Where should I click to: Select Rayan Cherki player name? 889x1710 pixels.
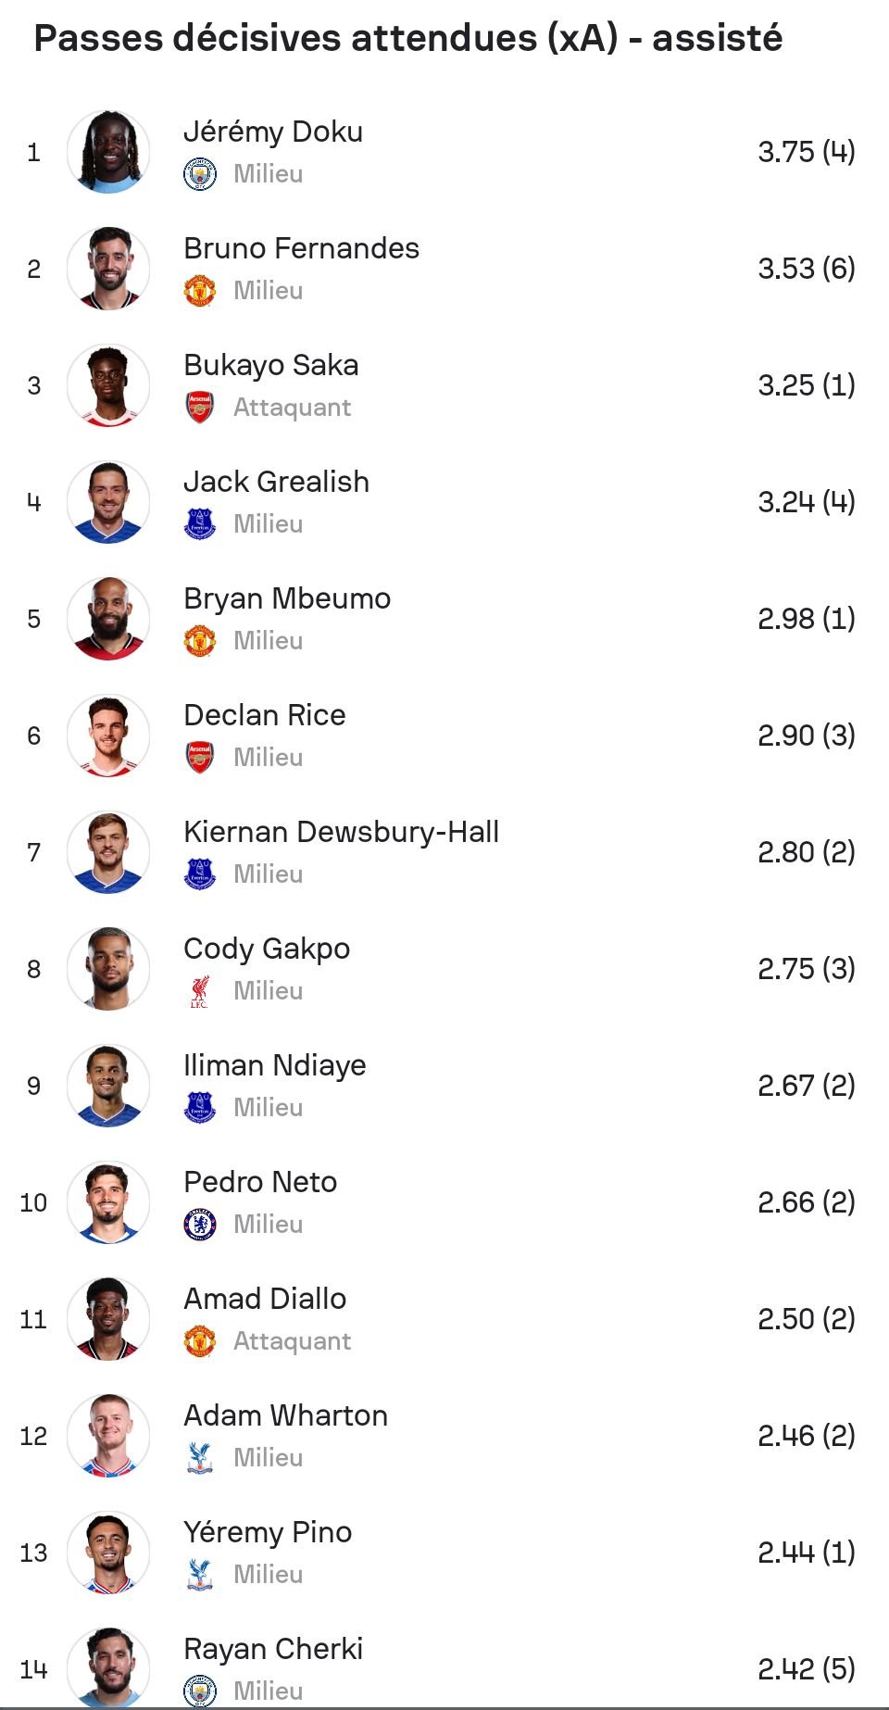[273, 1649]
